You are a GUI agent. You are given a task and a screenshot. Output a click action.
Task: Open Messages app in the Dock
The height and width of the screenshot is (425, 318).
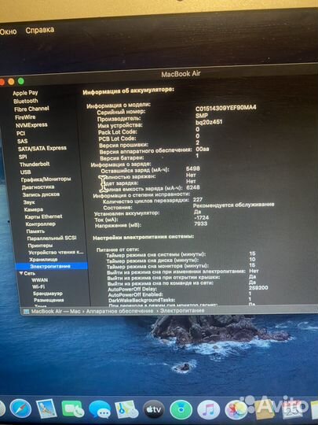(x=100, y=409)
